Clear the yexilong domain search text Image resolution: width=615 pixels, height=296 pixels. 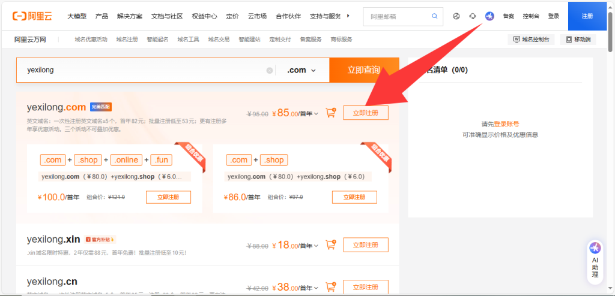click(x=270, y=71)
